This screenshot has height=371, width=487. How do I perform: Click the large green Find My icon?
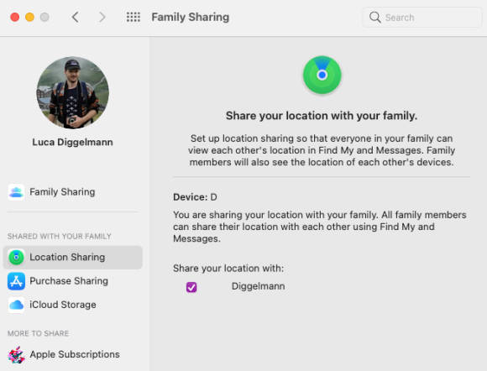[x=322, y=75]
